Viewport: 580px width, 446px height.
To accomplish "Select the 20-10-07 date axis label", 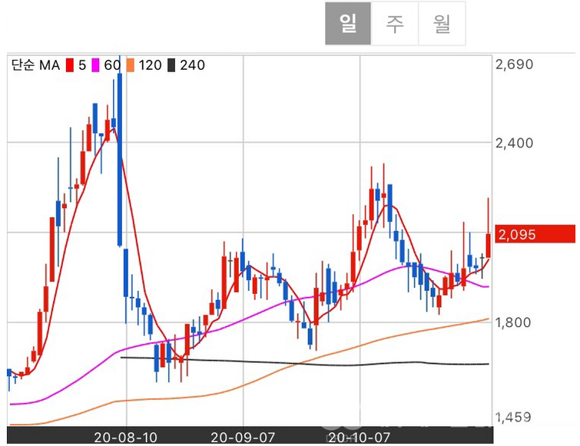I will [x=358, y=437].
